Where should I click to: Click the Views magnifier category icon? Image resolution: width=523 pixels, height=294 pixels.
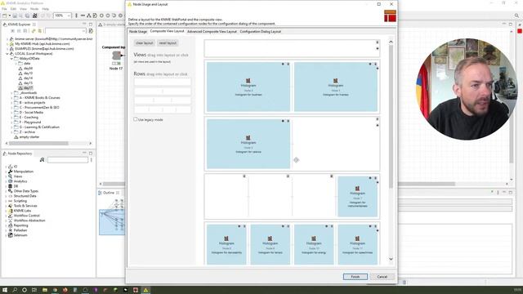tap(11, 176)
